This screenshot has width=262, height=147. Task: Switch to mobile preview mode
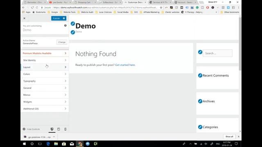pos(65,129)
